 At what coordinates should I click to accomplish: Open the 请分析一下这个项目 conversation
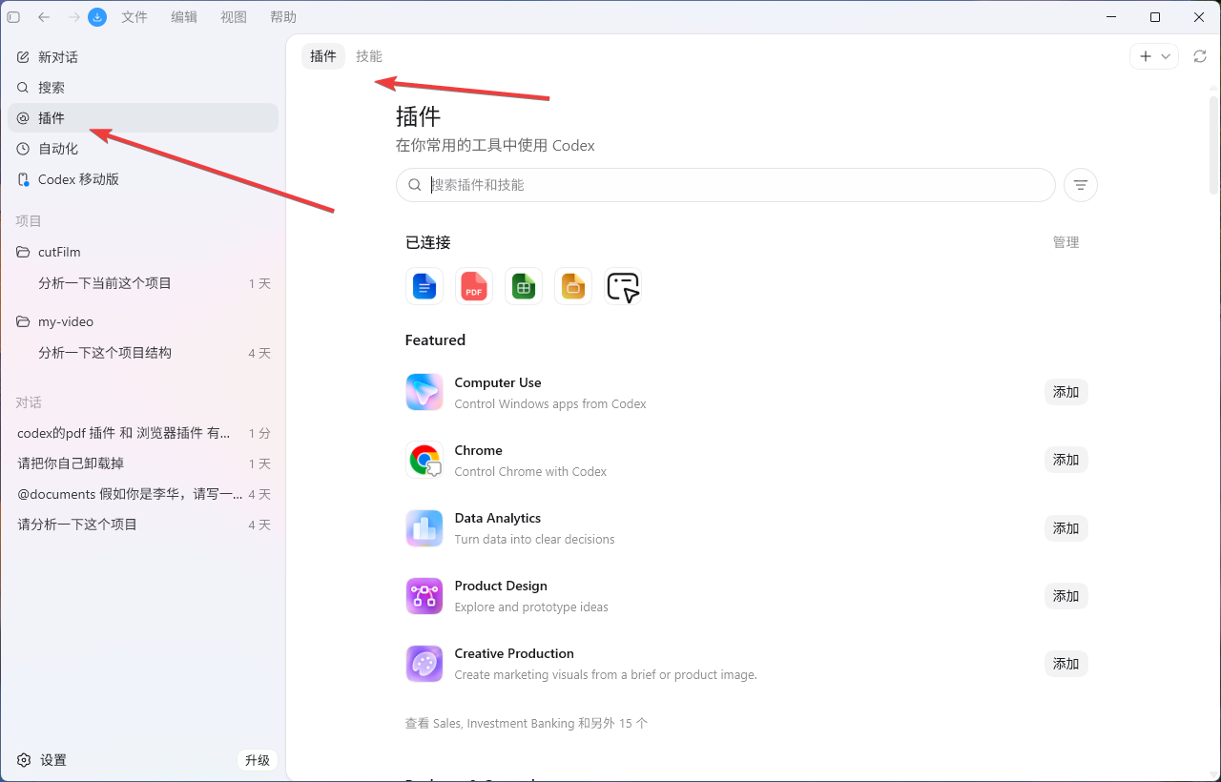tap(143, 525)
